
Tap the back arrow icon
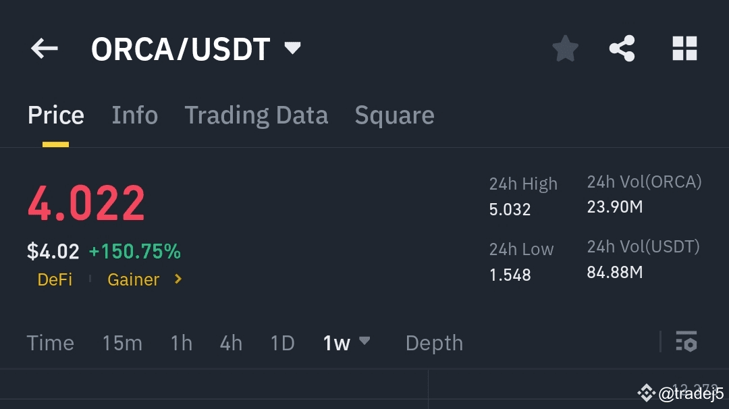[x=45, y=49]
